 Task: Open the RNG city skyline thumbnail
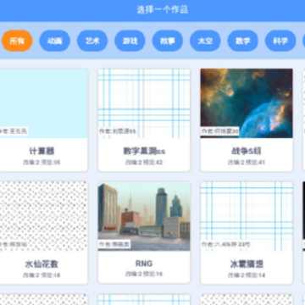[x=144, y=216]
